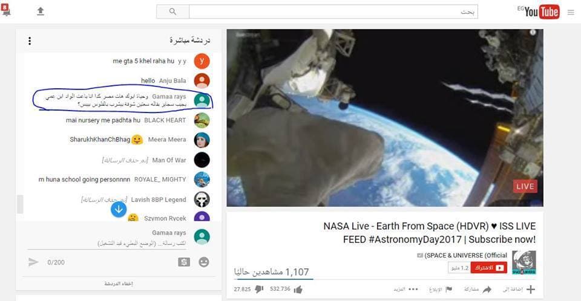Click the 1,107 watching now counter
581x301 pixels.
[x=271, y=272]
